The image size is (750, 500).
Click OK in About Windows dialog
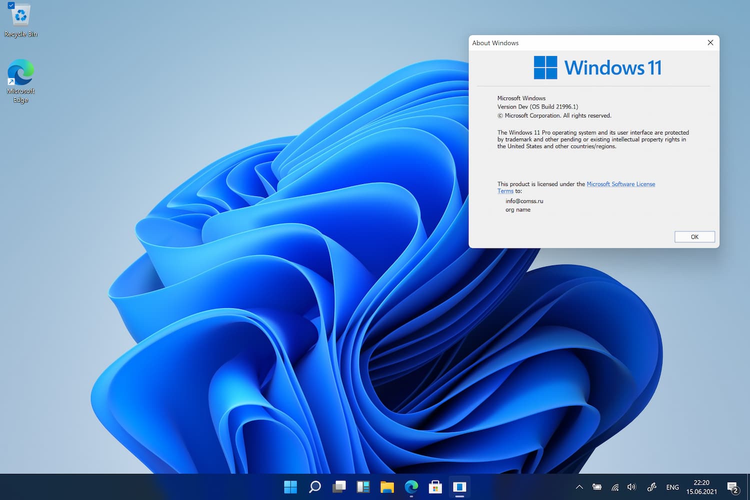point(694,237)
